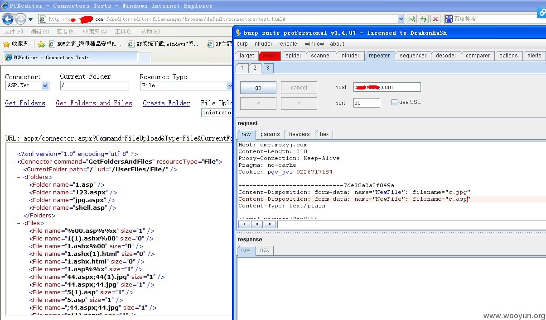Click the Get Folders link
The height and width of the screenshot is (320, 546).
[25, 103]
